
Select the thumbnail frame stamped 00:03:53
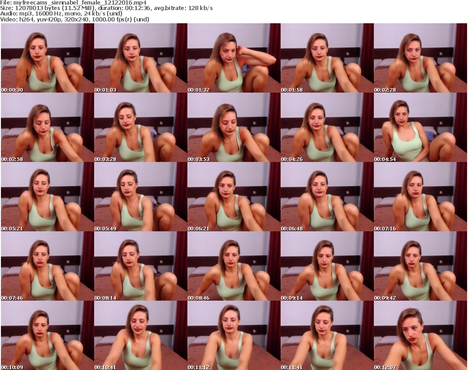[234, 127]
